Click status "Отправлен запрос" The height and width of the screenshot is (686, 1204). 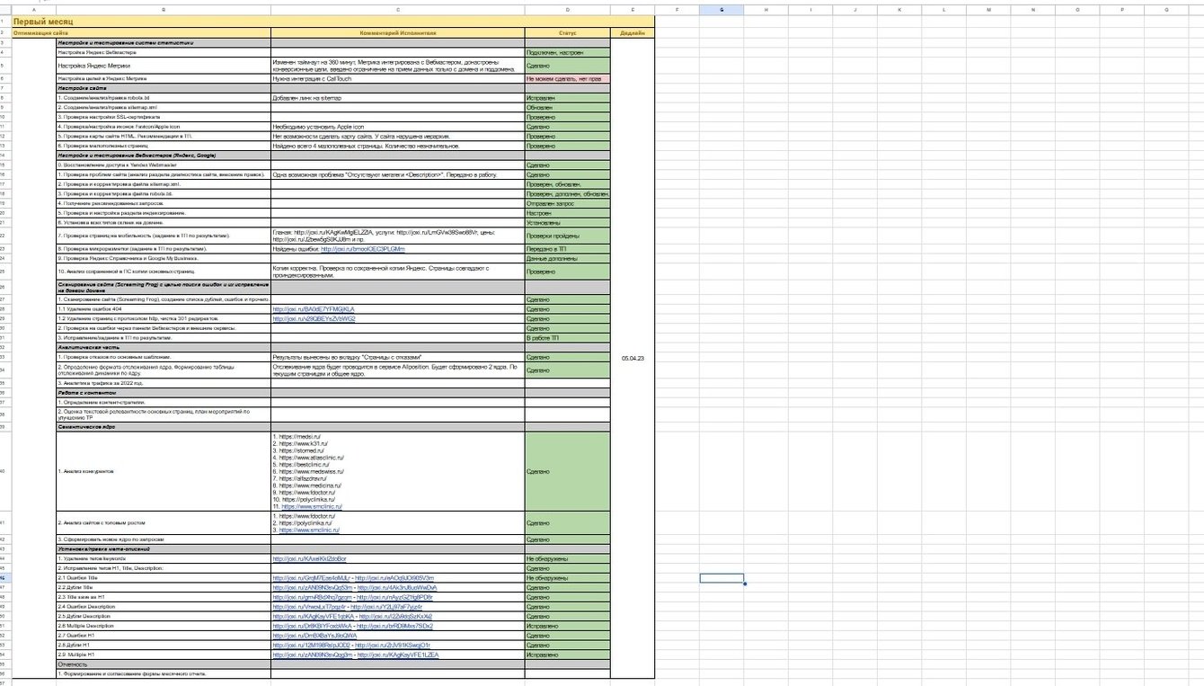point(567,203)
